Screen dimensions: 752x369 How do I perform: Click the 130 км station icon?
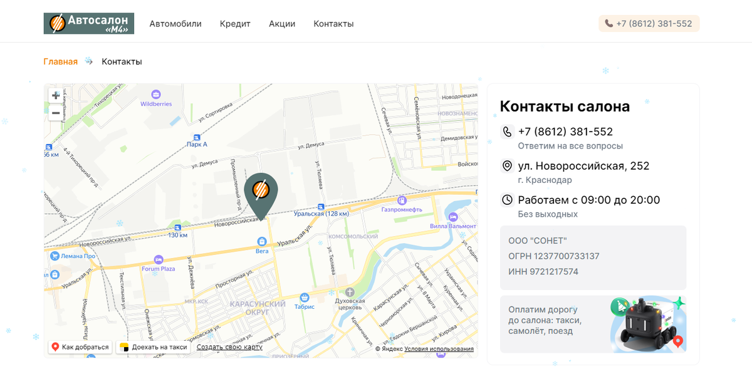pyautogui.click(x=178, y=227)
